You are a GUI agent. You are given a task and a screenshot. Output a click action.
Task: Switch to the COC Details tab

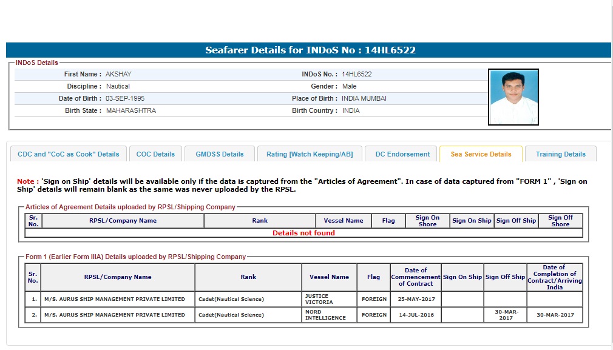tap(155, 154)
